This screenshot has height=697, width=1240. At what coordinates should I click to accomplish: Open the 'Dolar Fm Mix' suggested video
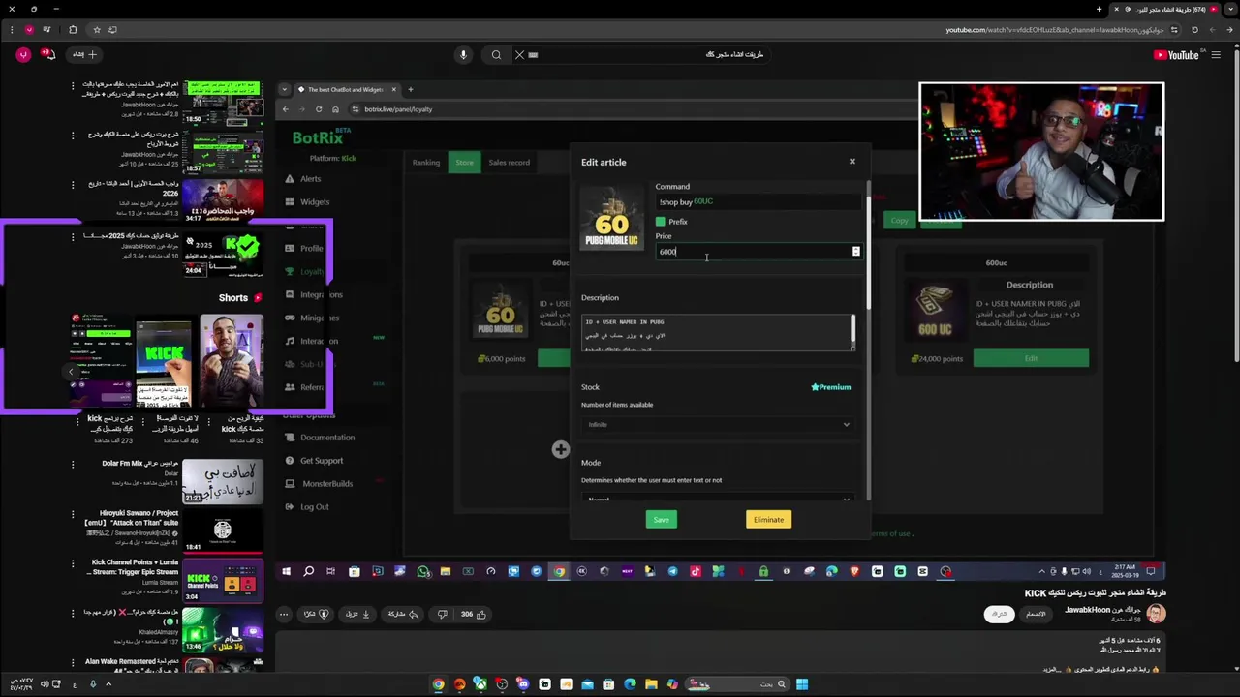tap(222, 480)
